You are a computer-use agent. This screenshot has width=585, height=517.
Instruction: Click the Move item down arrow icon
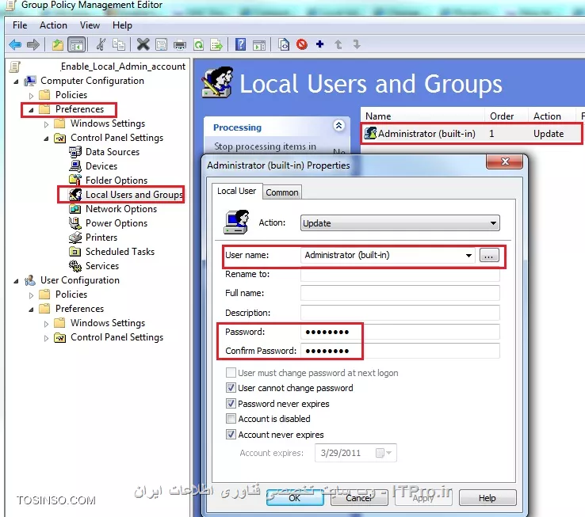point(357,44)
